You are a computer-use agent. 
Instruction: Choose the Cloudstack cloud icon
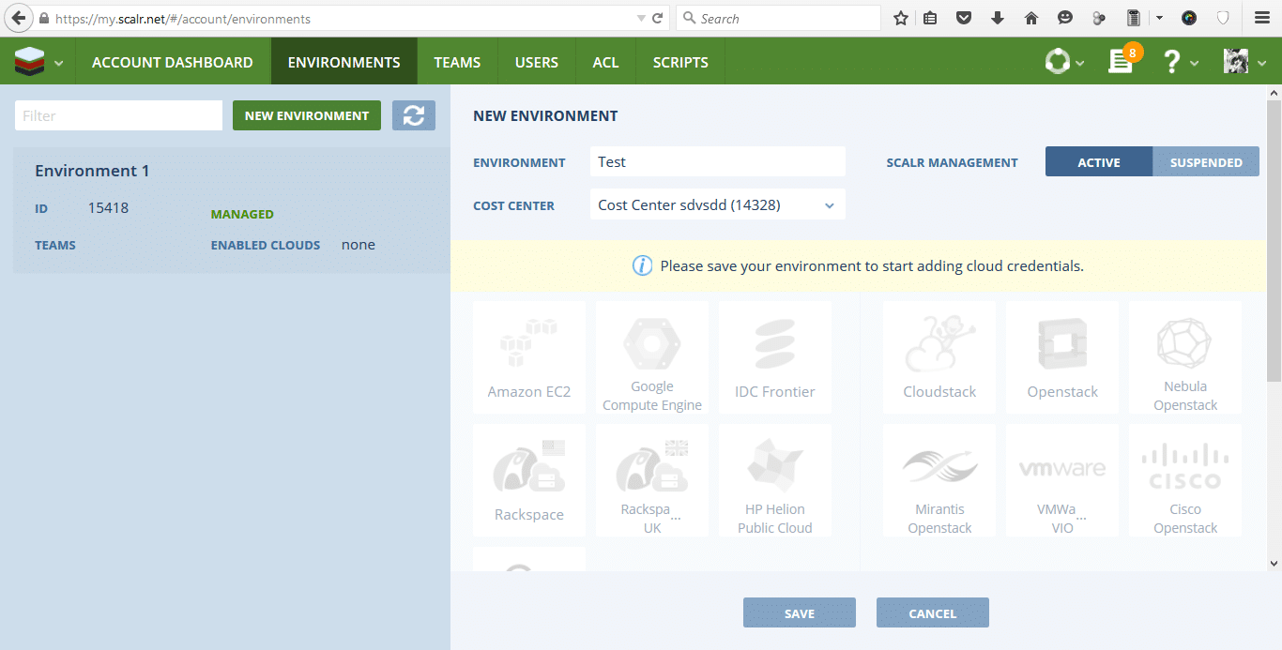pyautogui.click(x=939, y=357)
